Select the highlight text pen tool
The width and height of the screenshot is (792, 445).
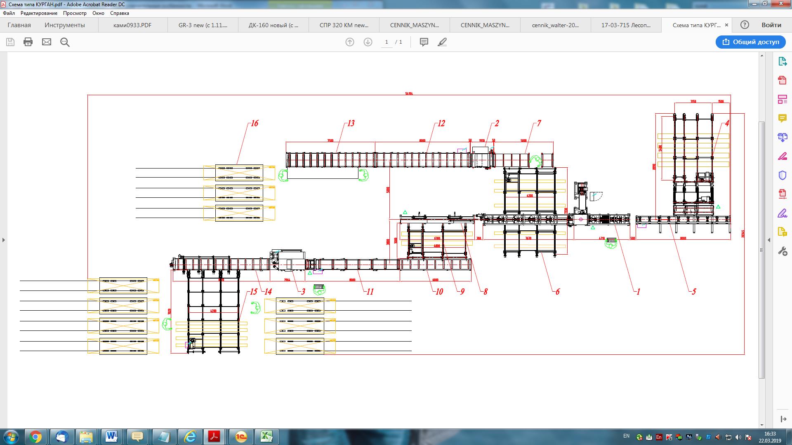442,42
